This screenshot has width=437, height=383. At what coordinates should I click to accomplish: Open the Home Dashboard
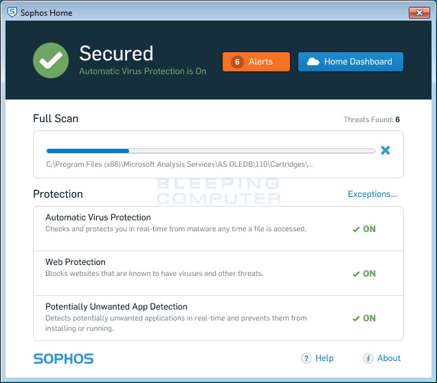(350, 62)
